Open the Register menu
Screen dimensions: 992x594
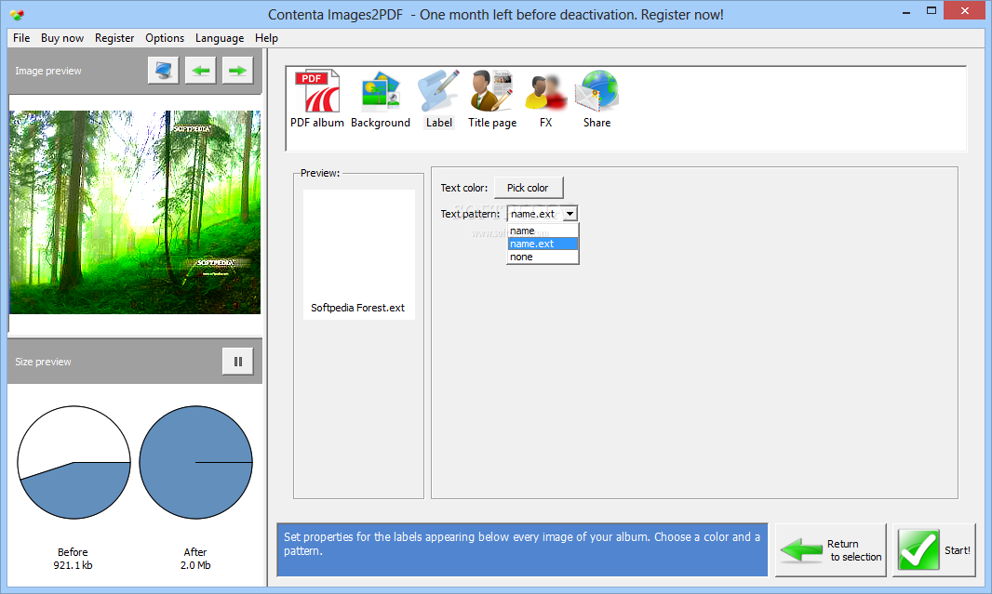tap(114, 38)
